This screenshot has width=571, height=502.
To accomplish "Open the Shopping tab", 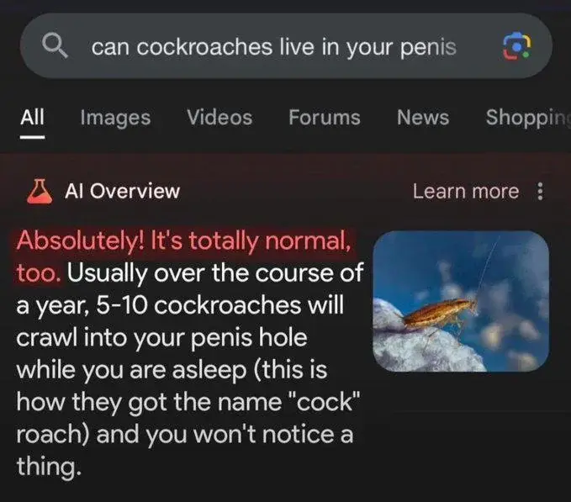I will (528, 118).
